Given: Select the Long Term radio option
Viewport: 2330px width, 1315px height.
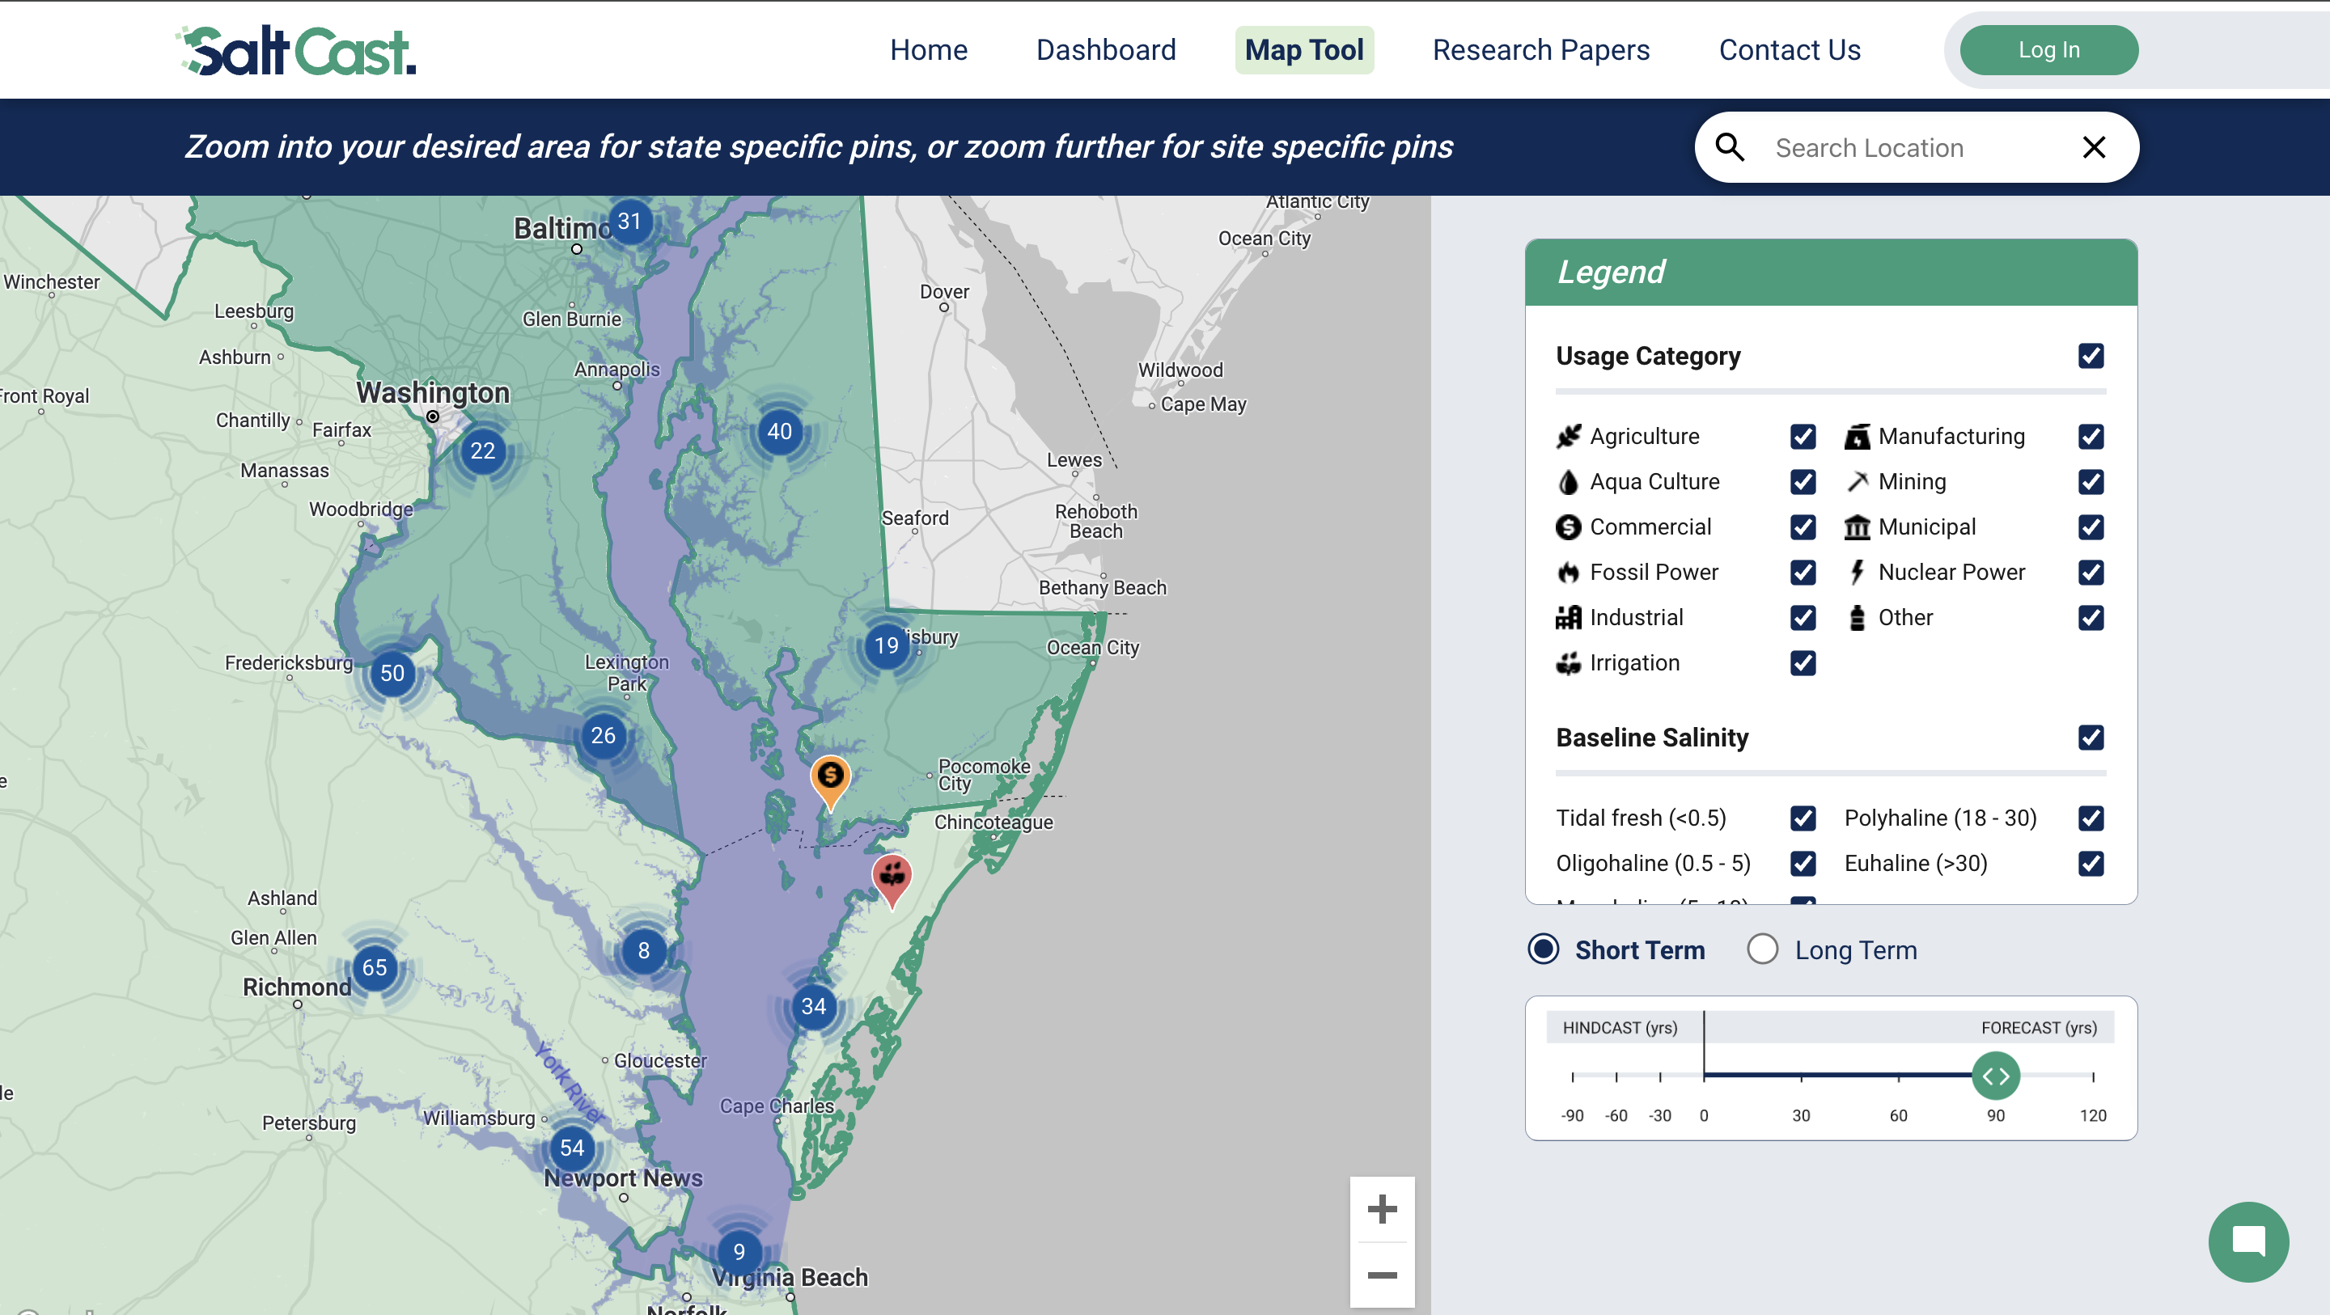Looking at the screenshot, I should 1762,949.
